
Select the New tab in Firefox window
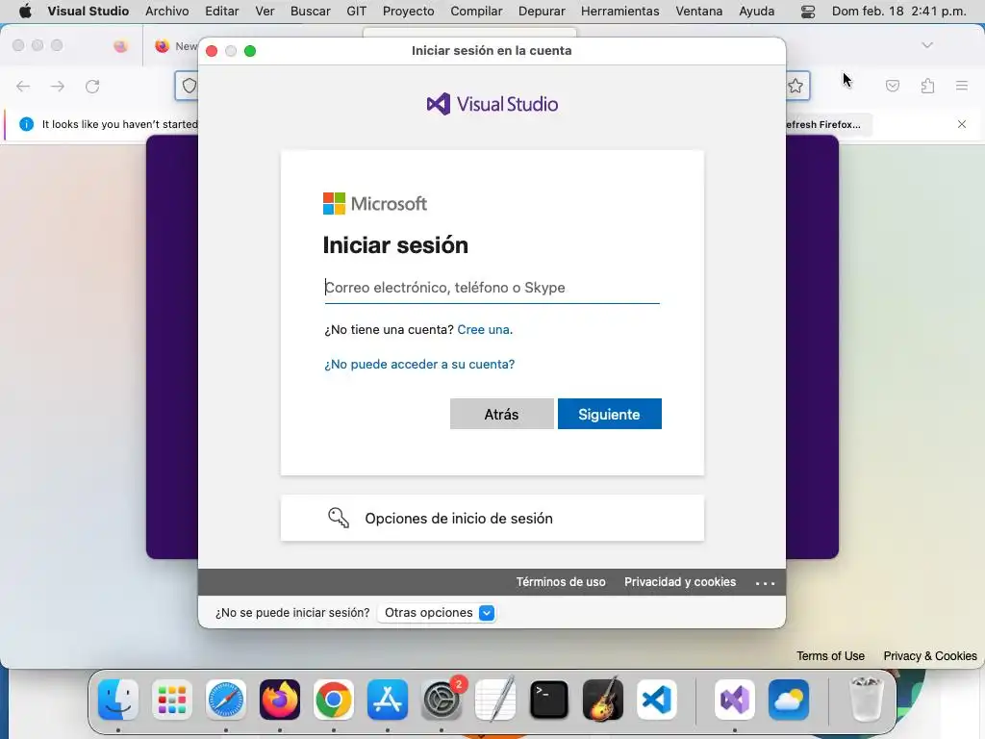pyautogui.click(x=176, y=46)
